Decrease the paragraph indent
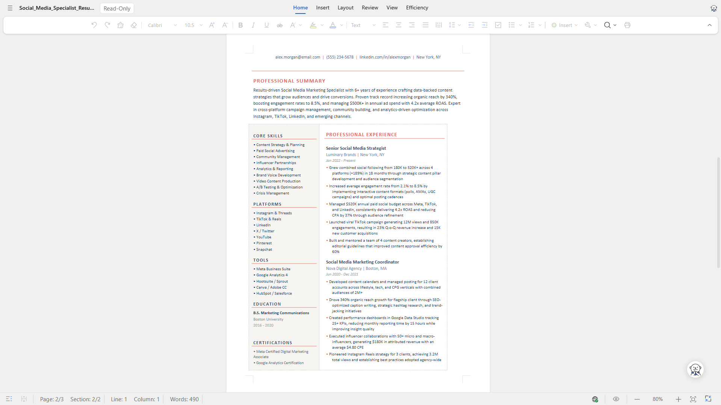Image resolution: width=721 pixels, height=405 pixels. tap(471, 25)
